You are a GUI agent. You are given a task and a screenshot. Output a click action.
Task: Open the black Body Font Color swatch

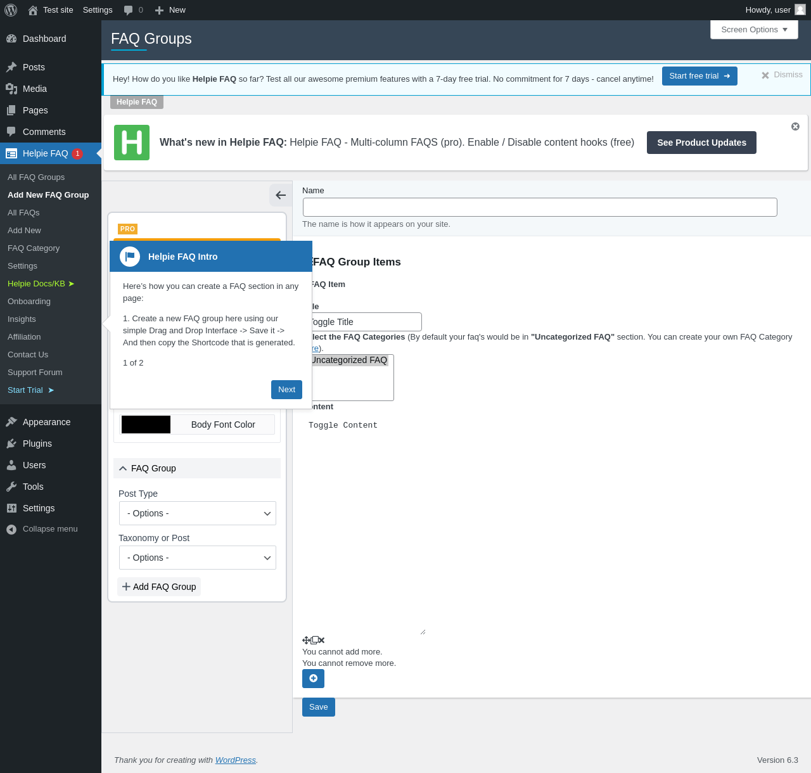pyautogui.click(x=146, y=425)
